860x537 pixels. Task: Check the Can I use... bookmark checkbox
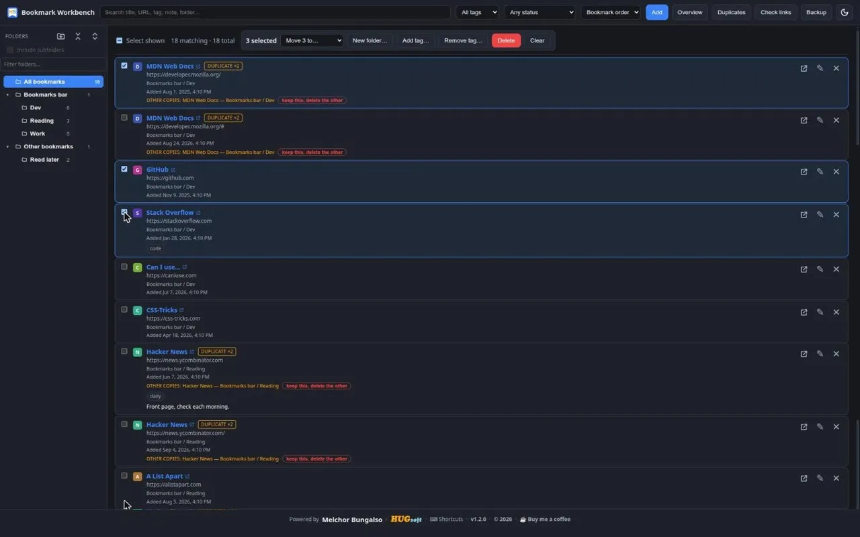[x=124, y=266]
